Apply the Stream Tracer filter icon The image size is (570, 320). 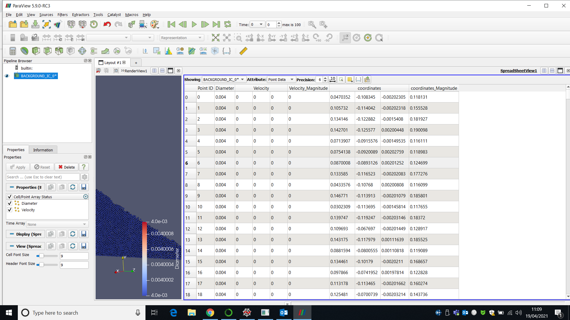click(x=94, y=51)
